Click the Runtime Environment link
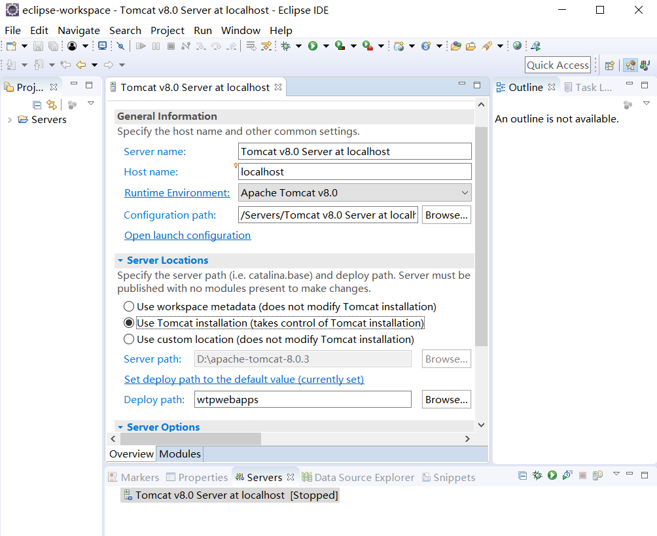The width and height of the screenshot is (657, 536). pyautogui.click(x=177, y=193)
